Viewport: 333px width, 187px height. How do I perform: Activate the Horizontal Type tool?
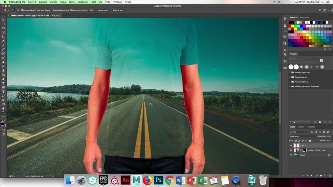(3, 92)
